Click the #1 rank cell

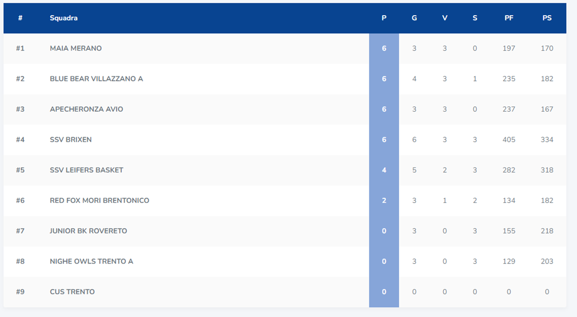pyautogui.click(x=20, y=48)
